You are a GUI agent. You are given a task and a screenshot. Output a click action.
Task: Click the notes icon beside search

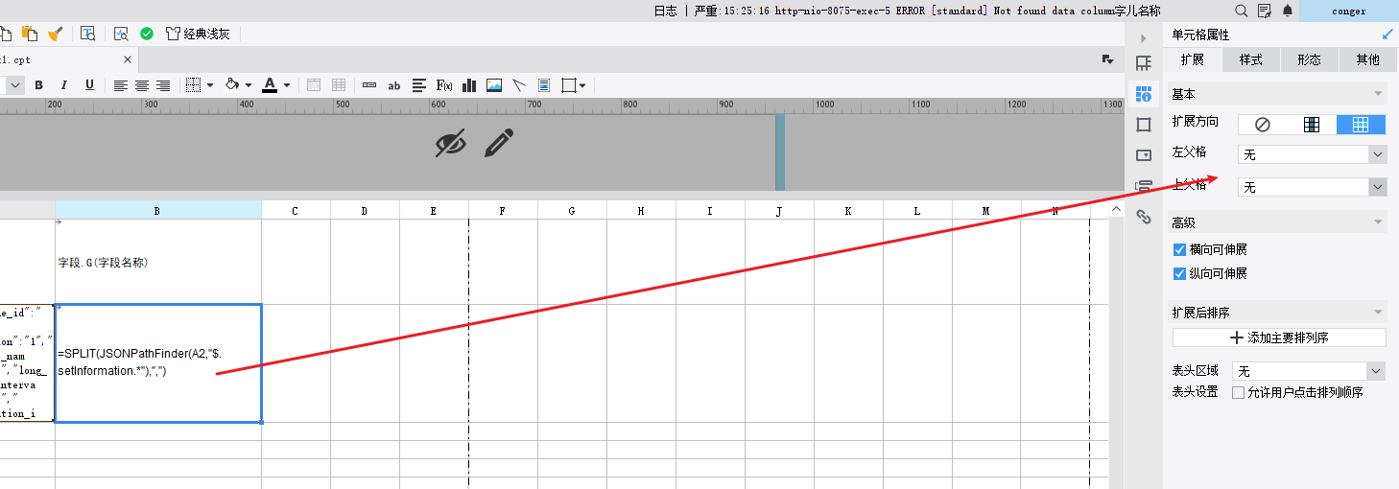click(1265, 11)
